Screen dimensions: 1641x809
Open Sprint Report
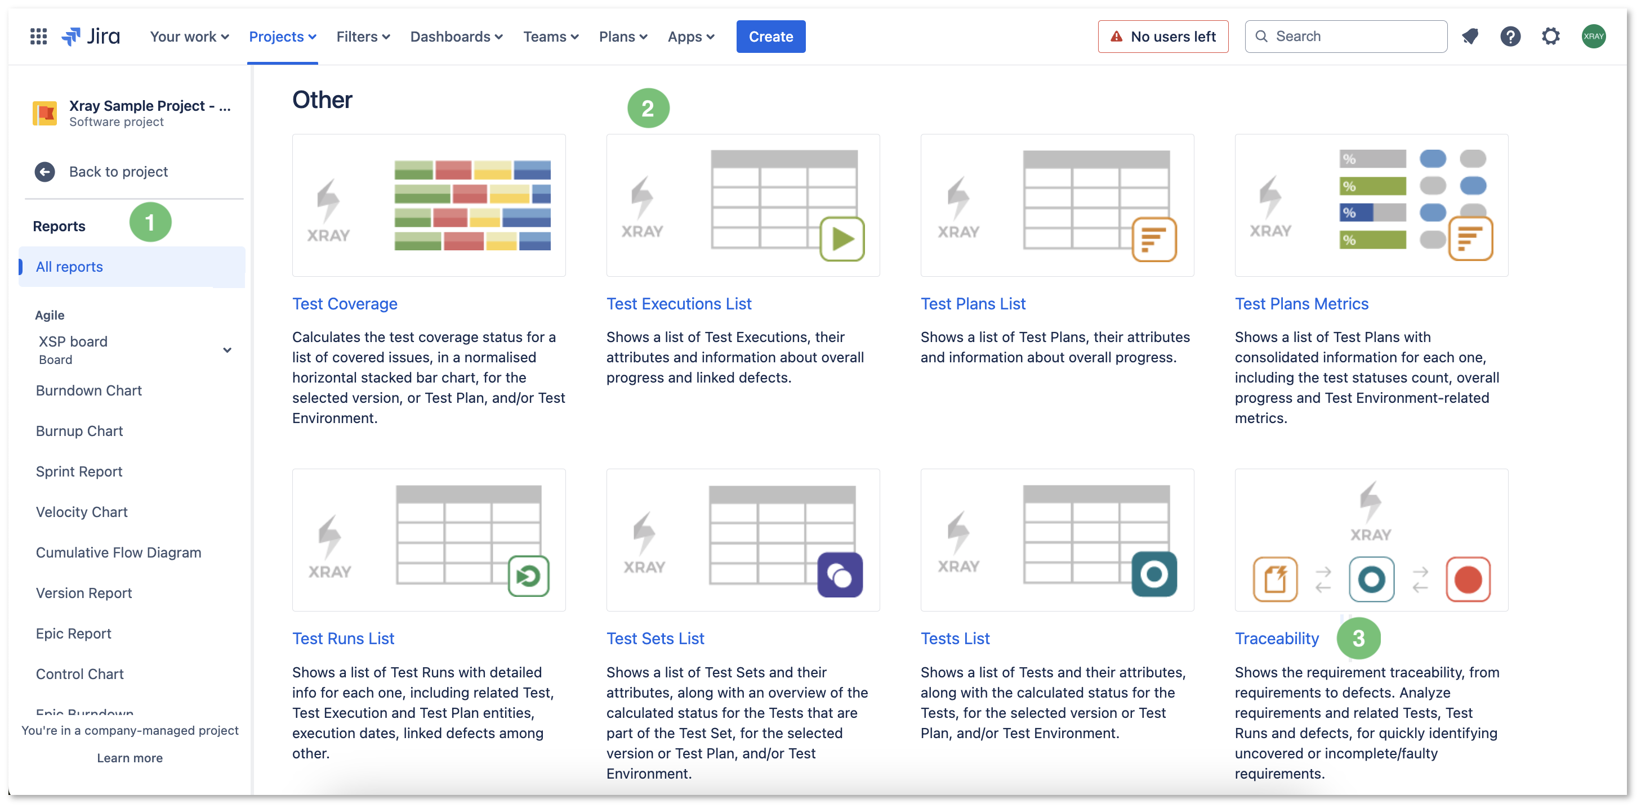[x=79, y=471]
